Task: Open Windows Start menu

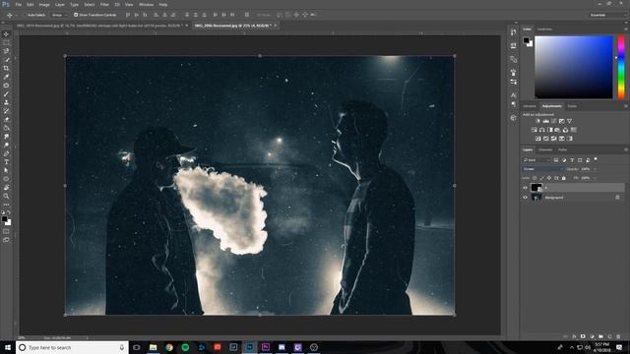Action: pos(8,347)
